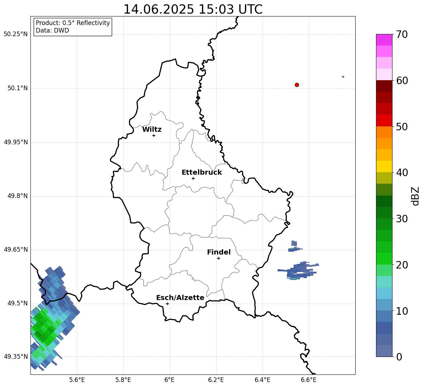This screenshot has height=387, width=424.
Task: Click the Data: DWD text
Action: (x=52, y=30)
